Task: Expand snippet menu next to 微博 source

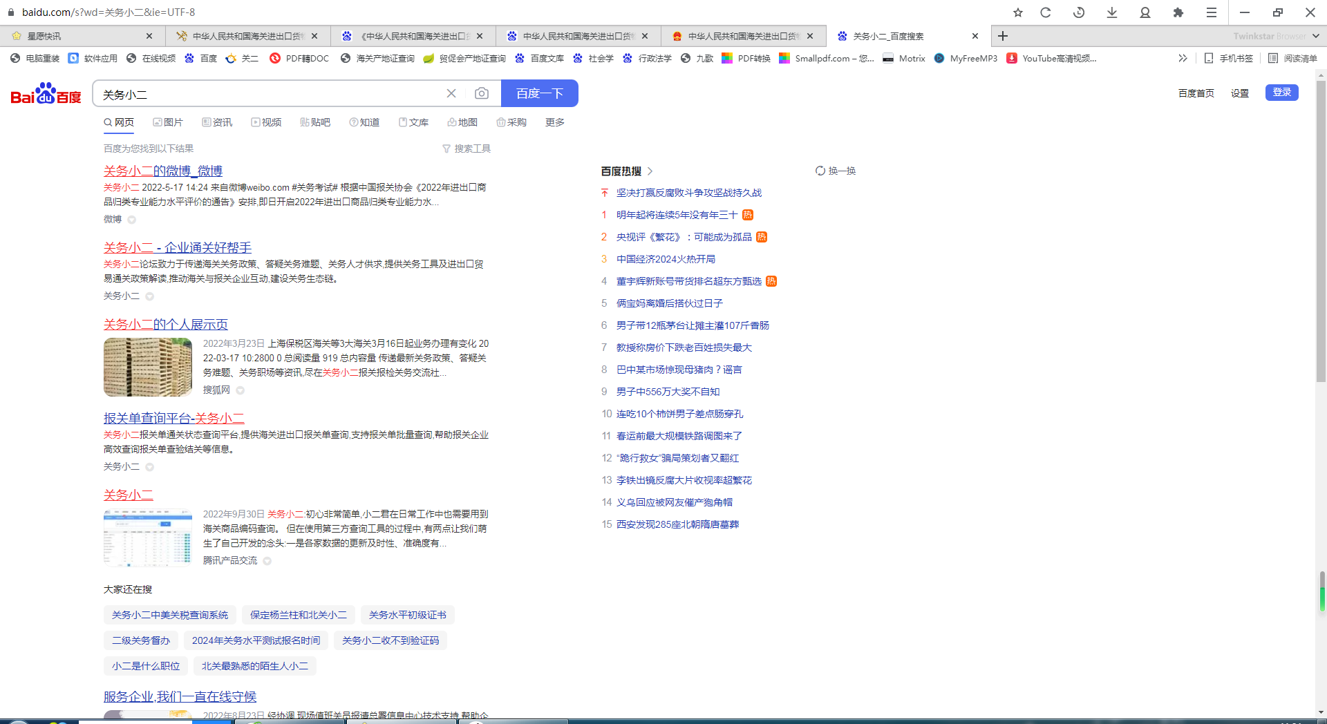Action: pos(131,220)
